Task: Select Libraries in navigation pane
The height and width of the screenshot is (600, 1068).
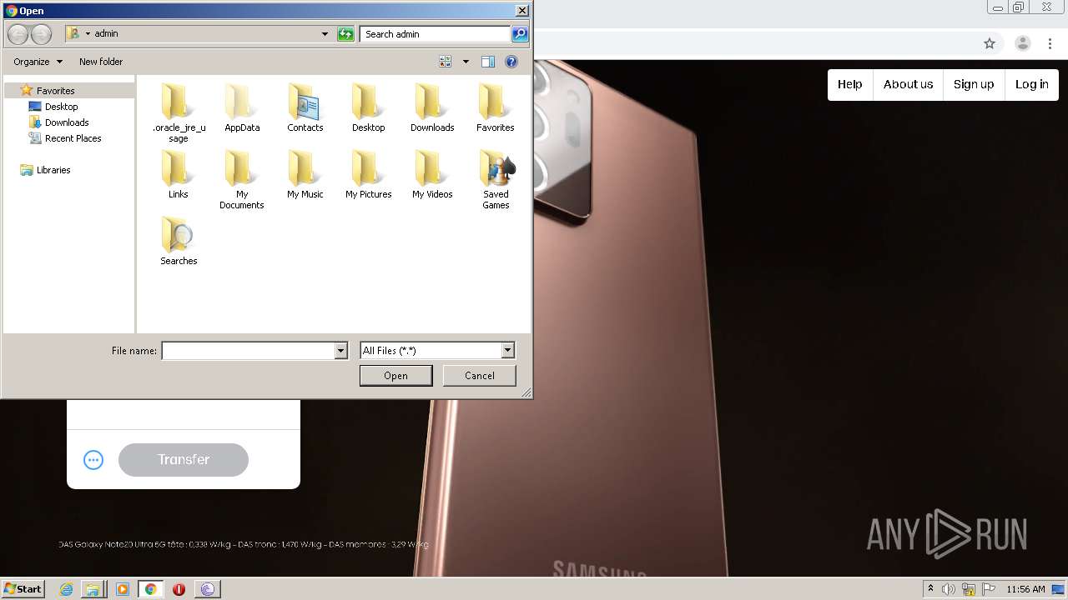Action: pyautogui.click(x=53, y=170)
